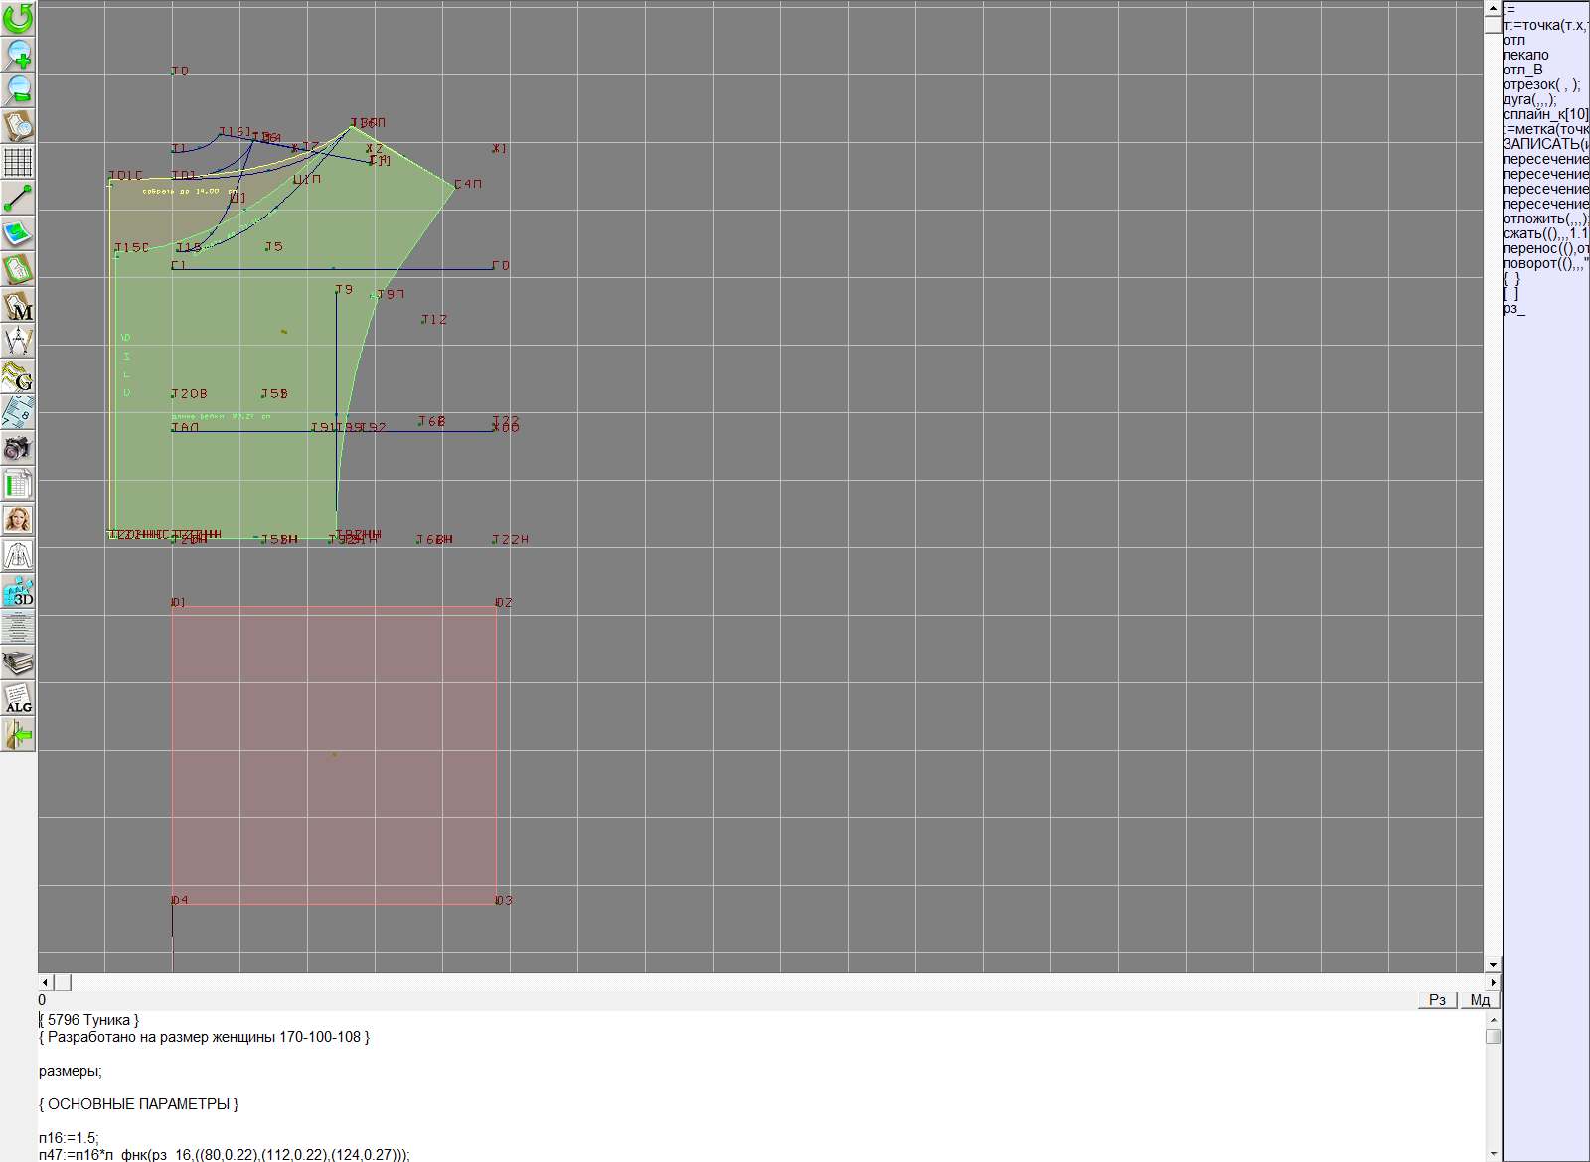Select the line segment tool

(18, 198)
